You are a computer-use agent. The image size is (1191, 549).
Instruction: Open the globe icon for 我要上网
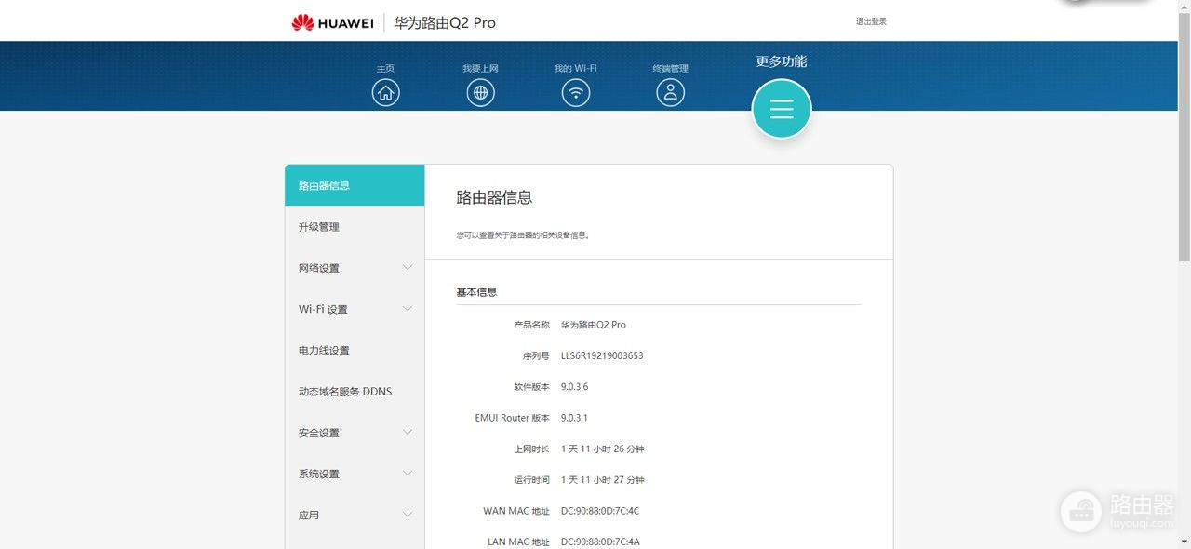pyautogui.click(x=480, y=92)
